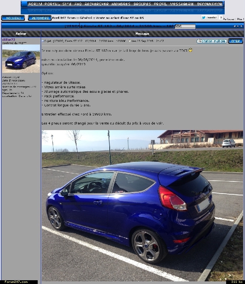Viewport: 245px width, 284px height.
Task: Click the emoji smiley after TDCI
Action: click(190, 50)
